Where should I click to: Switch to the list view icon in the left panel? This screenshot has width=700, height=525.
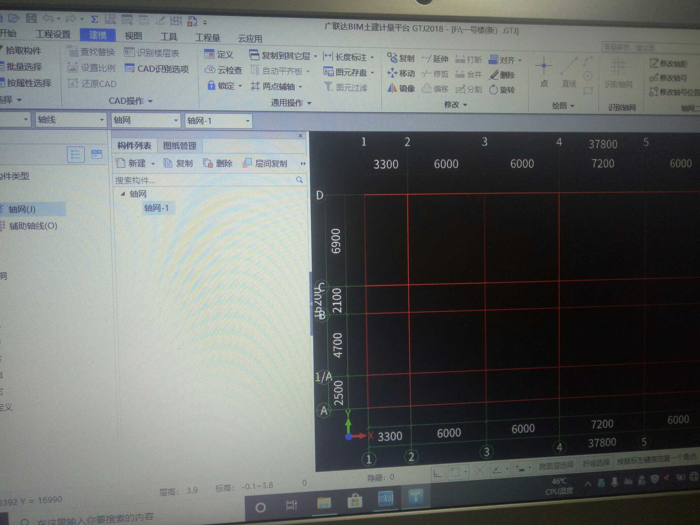(x=75, y=155)
